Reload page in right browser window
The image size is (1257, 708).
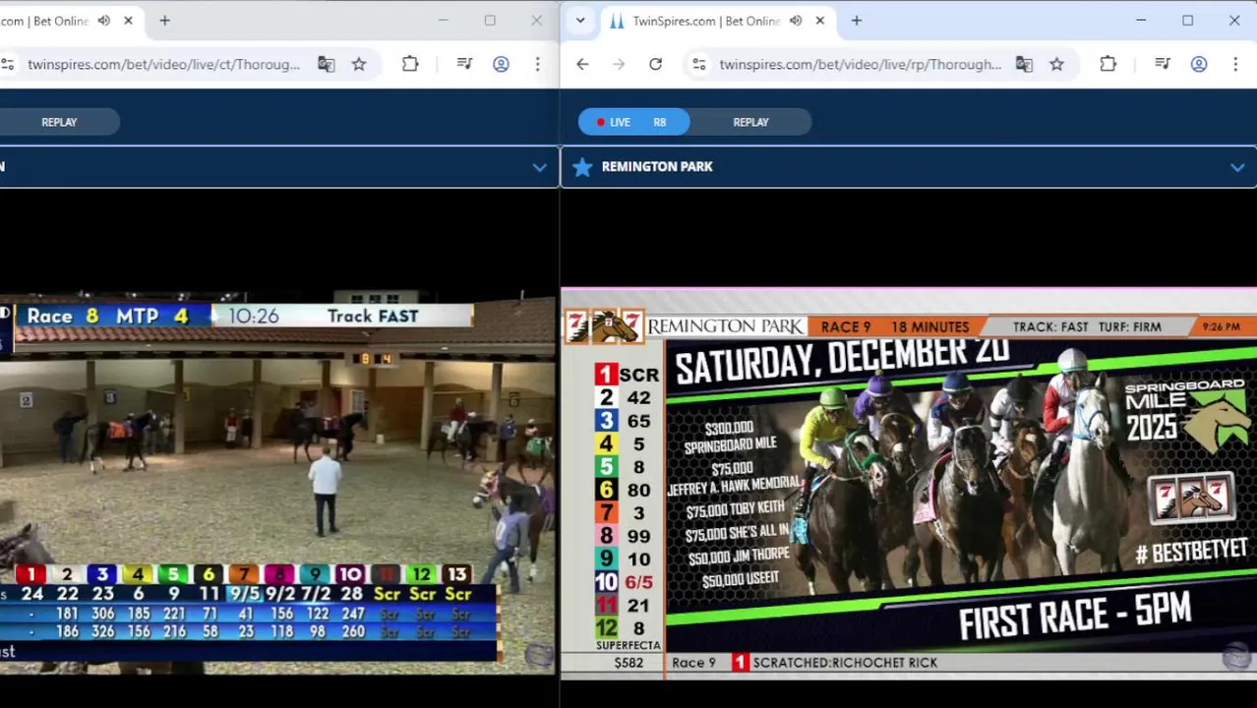tap(655, 64)
